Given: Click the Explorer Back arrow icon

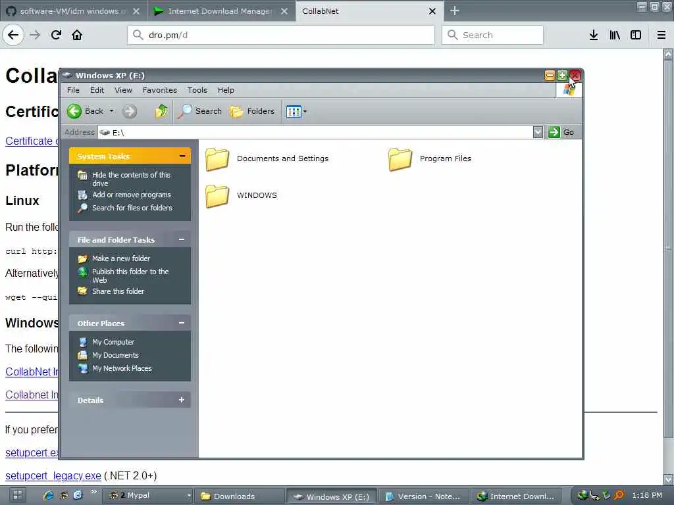Looking at the screenshot, I should point(74,111).
